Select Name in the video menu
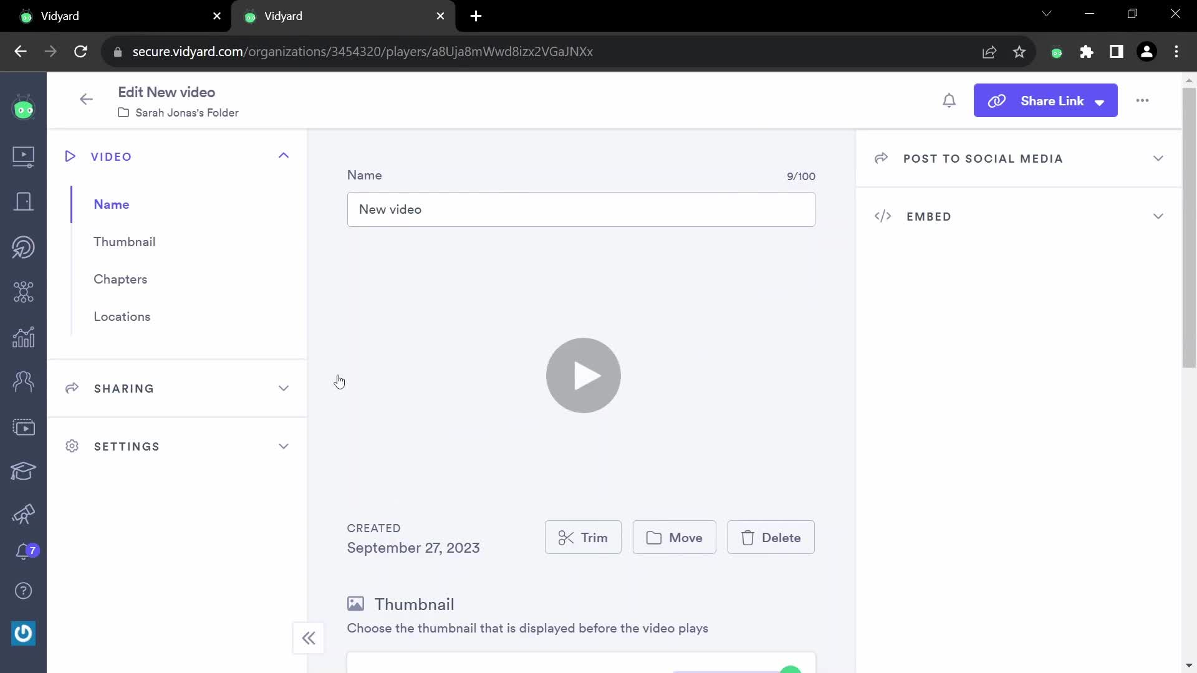The image size is (1197, 673). point(112,204)
